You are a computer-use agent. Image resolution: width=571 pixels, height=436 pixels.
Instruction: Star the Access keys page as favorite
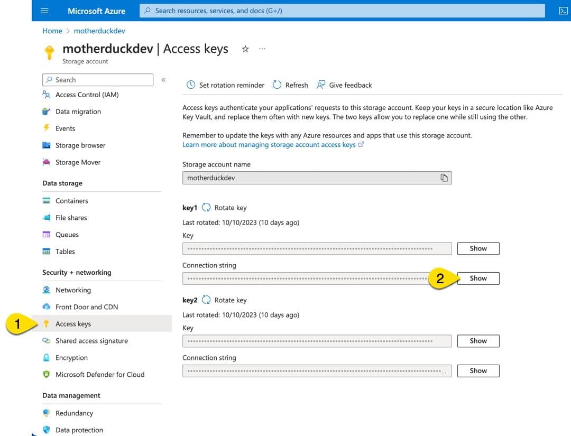(x=245, y=49)
